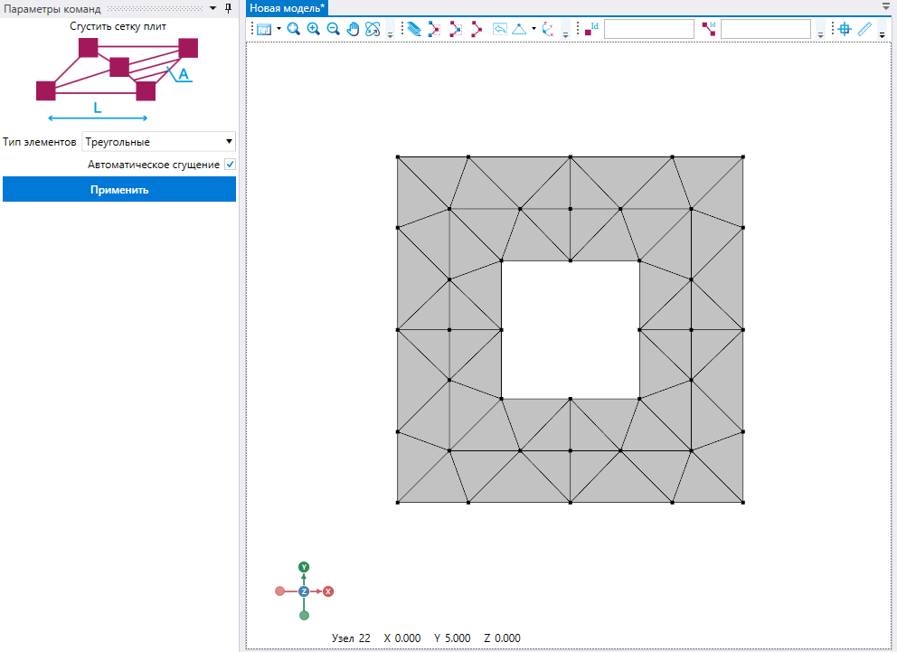Click the zoom in magnifier icon
This screenshot has width=897, height=652.
pos(314,29)
